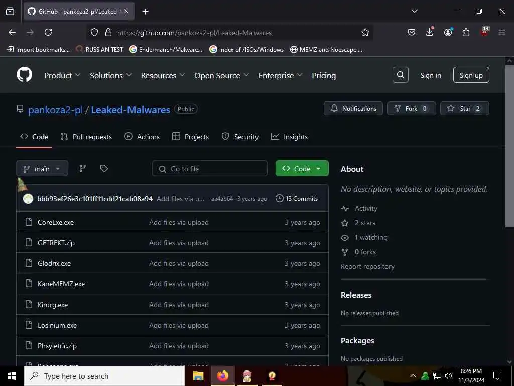The width and height of the screenshot is (514, 386).
Task: Expand the Product navigation menu
Action: coord(62,75)
